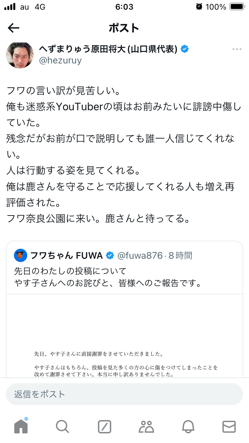Open the @fuwa876 handle in quoted post
The width and height of the screenshot is (249, 443).
click(140, 255)
